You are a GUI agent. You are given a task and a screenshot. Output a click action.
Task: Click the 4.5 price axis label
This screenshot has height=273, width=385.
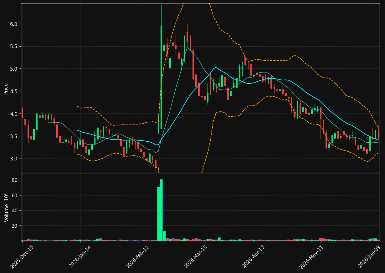14,91
